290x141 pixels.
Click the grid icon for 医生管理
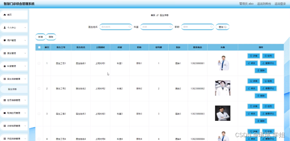[5, 53]
